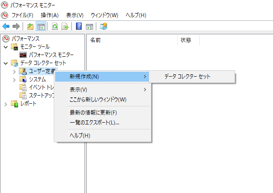
Task: Click the Up one level folder icon
Action: (x=30, y=27)
